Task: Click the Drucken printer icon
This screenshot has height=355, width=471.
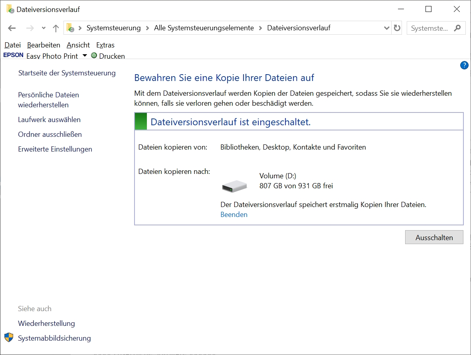Action: [x=94, y=55]
